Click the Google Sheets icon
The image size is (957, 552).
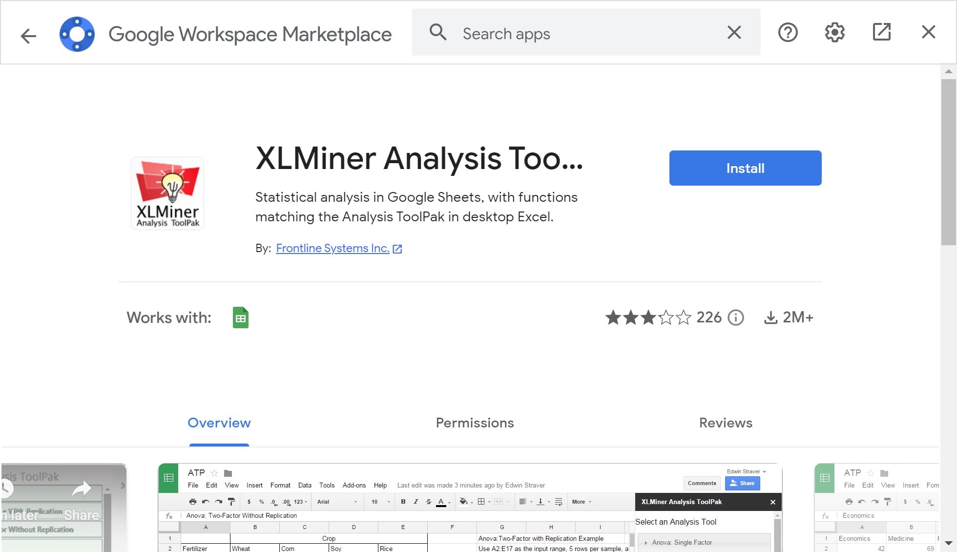point(240,318)
